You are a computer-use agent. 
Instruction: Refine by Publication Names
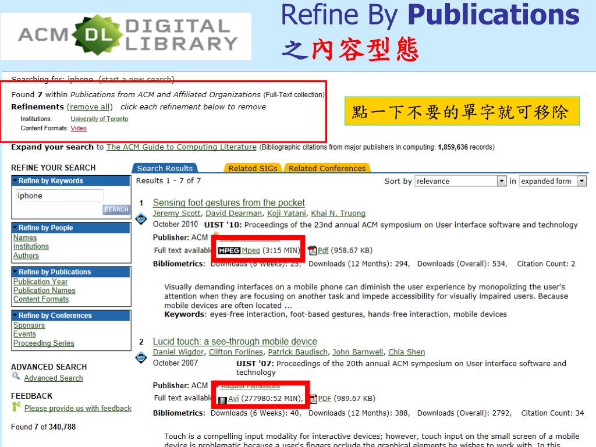tap(44, 290)
